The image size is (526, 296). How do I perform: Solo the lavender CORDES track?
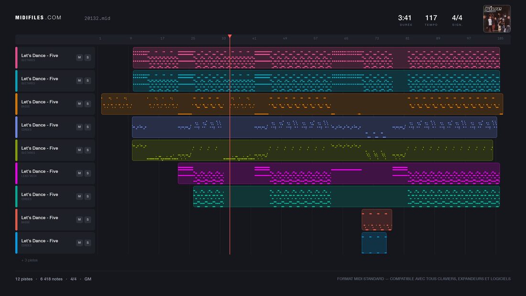coord(88,127)
